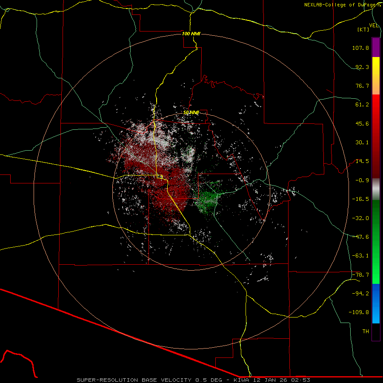Click the red segment of the color bar

(x=376, y=136)
